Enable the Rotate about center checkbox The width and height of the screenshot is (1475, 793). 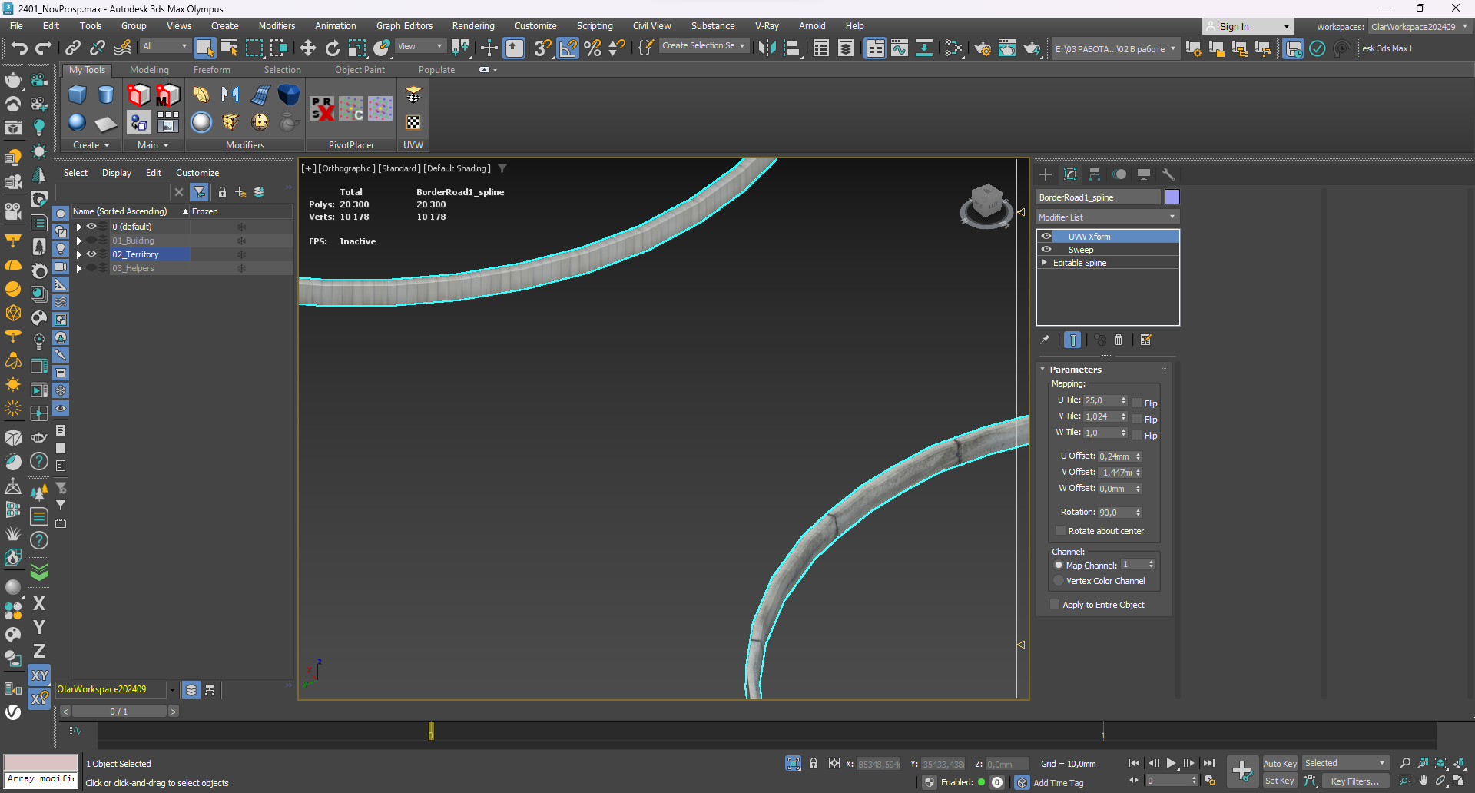[x=1061, y=530]
